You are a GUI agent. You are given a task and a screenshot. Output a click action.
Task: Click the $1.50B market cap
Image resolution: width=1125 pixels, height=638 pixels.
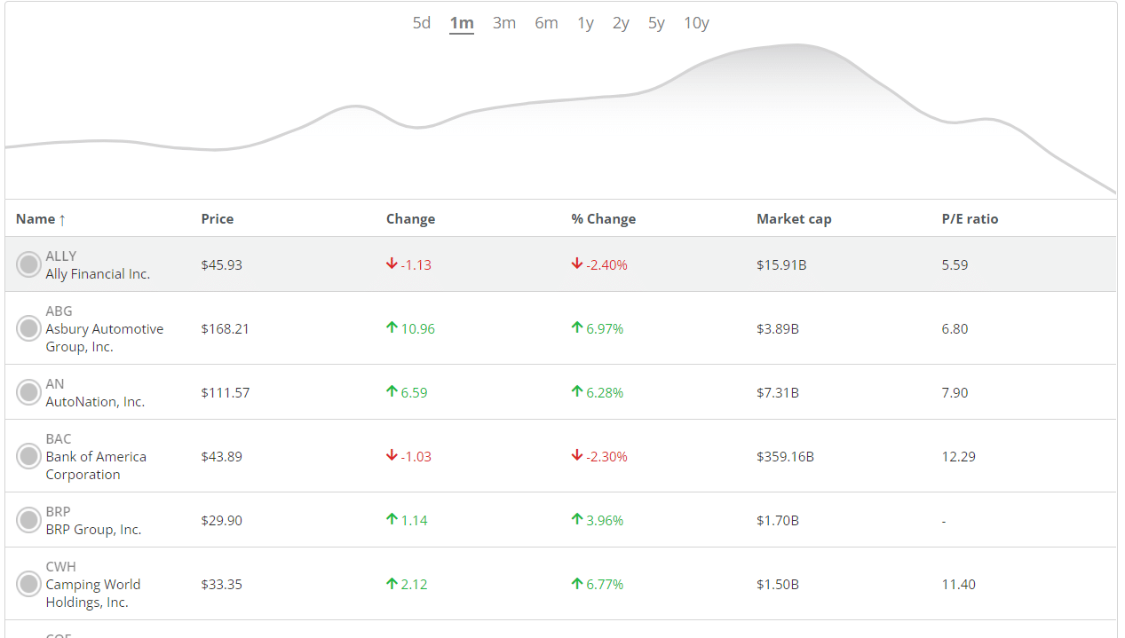[x=778, y=585]
